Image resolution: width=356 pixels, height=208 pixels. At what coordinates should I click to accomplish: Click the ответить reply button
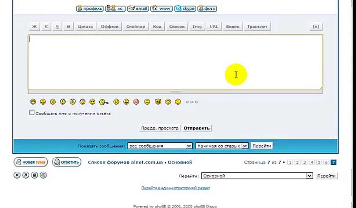point(67,162)
